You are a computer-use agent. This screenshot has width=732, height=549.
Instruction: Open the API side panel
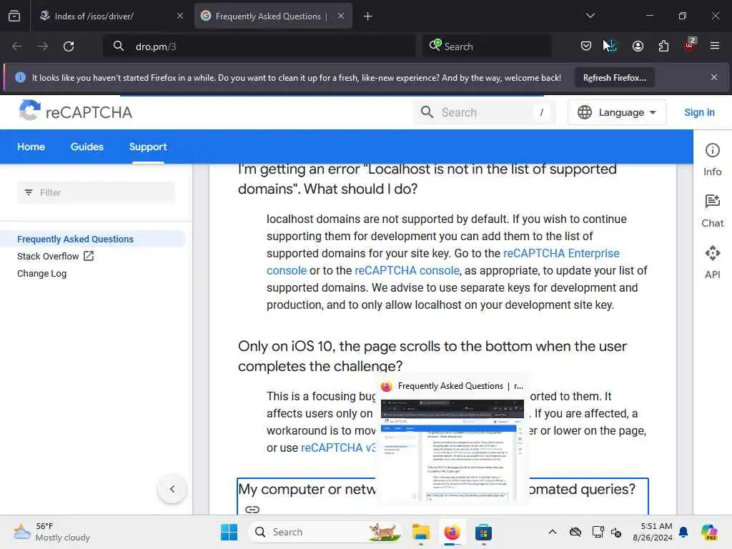tap(713, 262)
